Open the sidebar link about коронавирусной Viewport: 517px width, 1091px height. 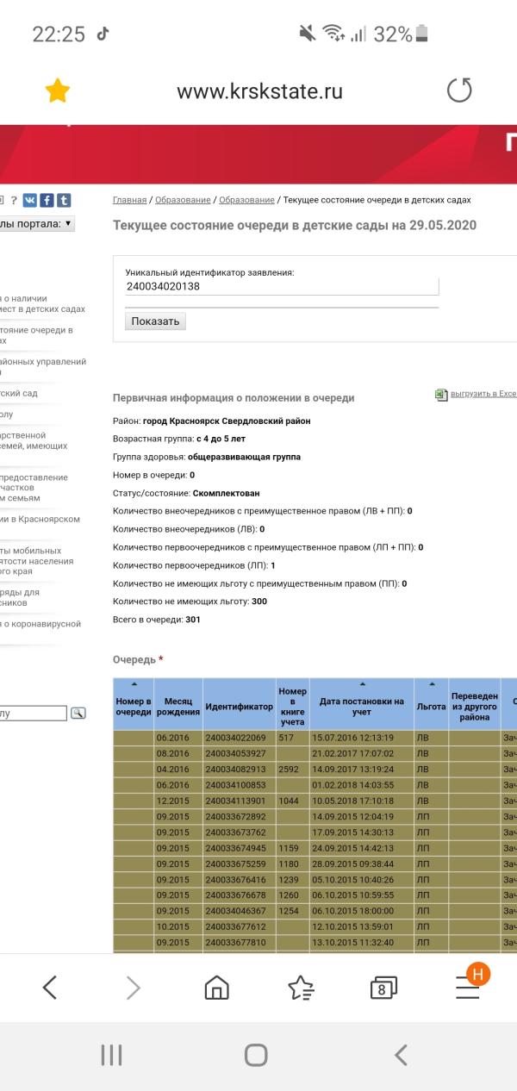[40, 624]
